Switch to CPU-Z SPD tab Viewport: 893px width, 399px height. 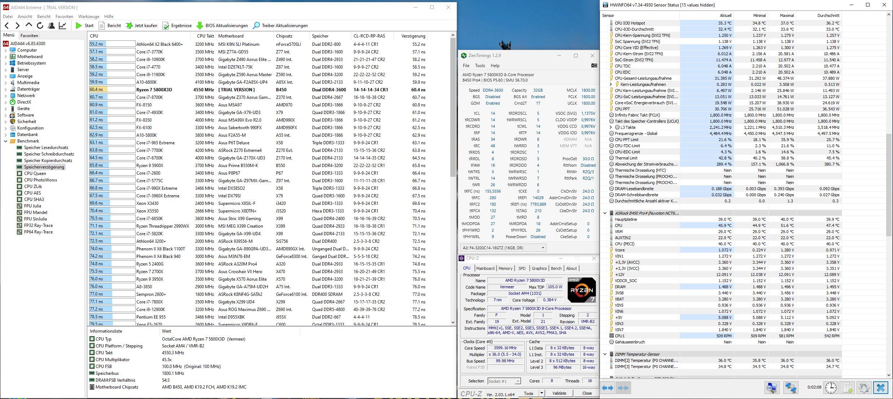522,268
